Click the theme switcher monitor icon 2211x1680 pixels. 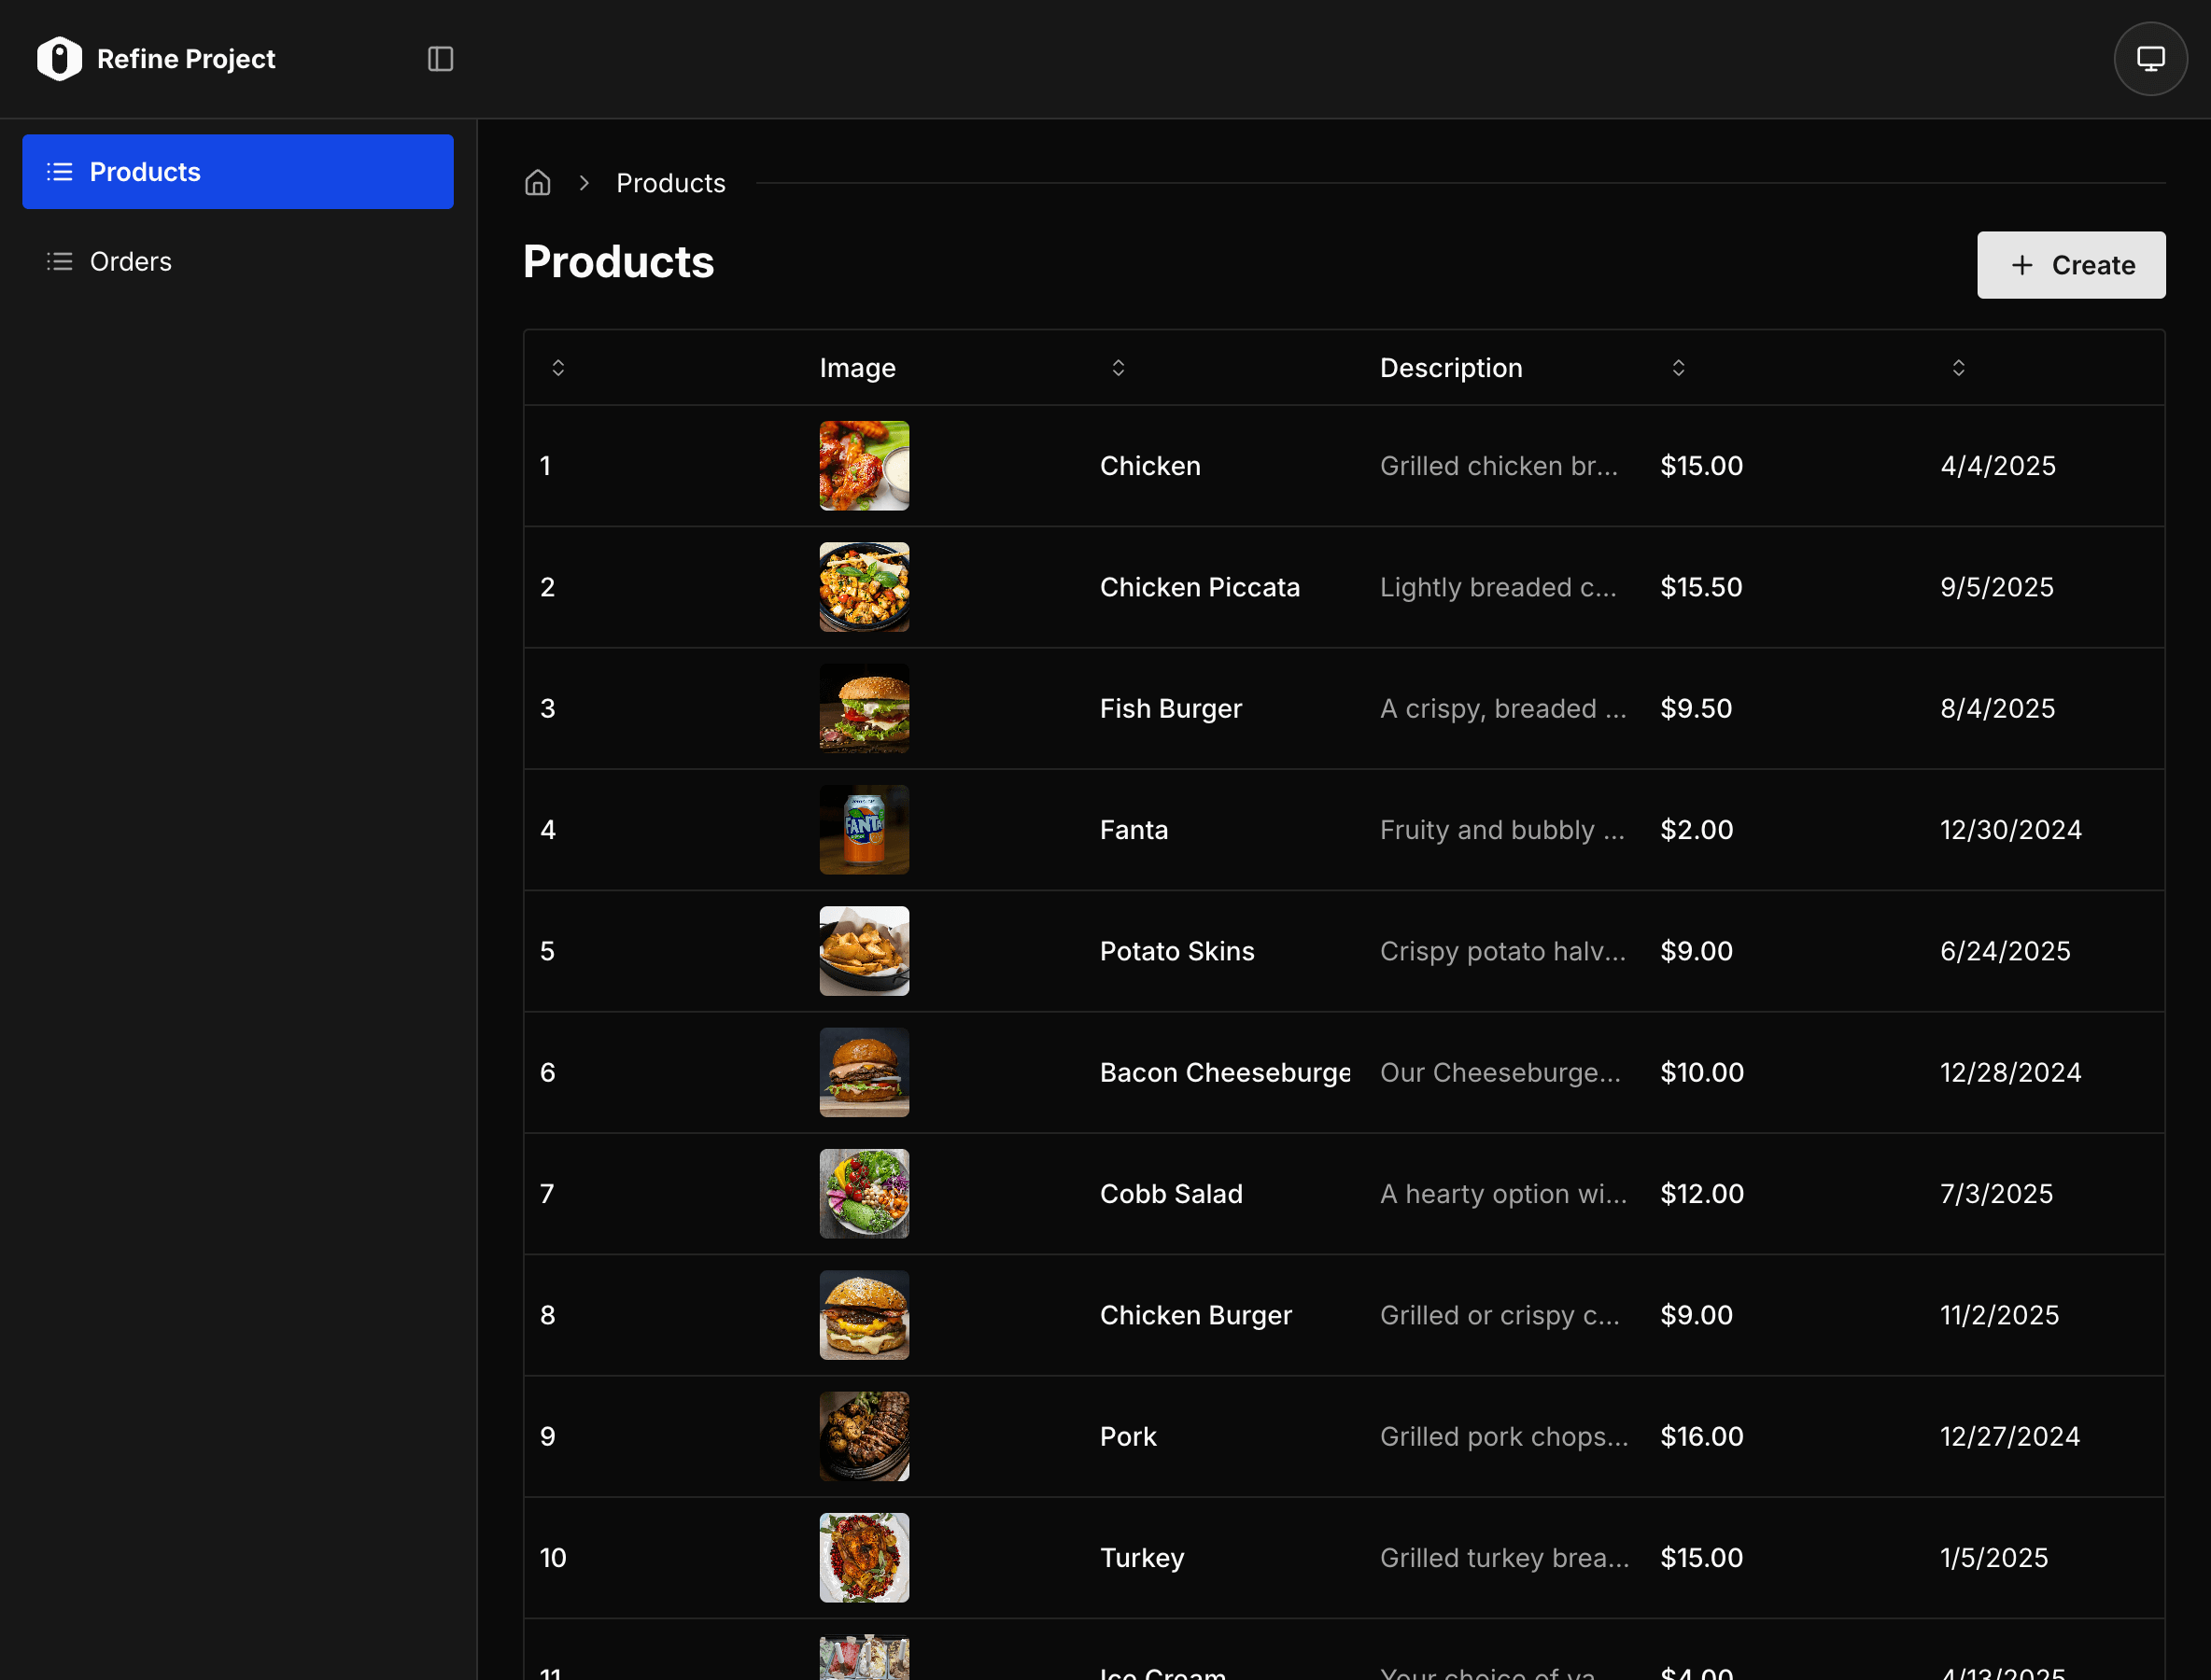click(x=2149, y=59)
